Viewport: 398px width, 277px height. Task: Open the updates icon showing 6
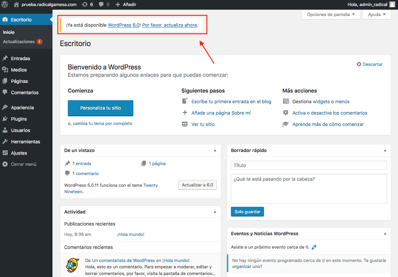coord(85,4)
